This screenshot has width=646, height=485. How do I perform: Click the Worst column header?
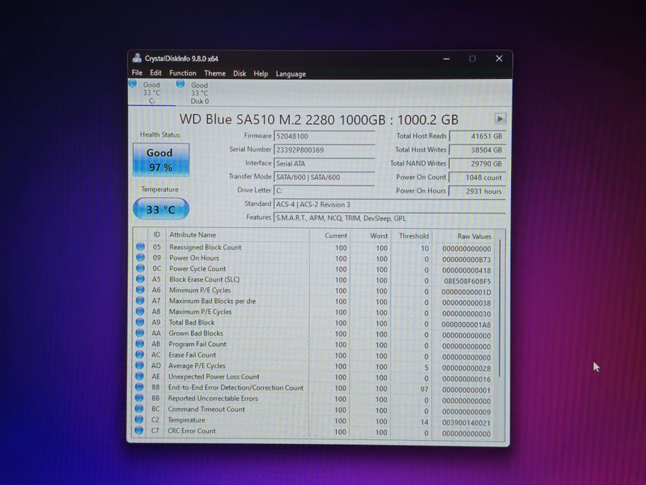[x=371, y=236]
